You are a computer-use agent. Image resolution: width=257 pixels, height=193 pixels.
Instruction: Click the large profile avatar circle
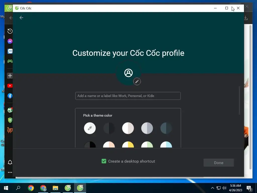pyautogui.click(x=128, y=73)
